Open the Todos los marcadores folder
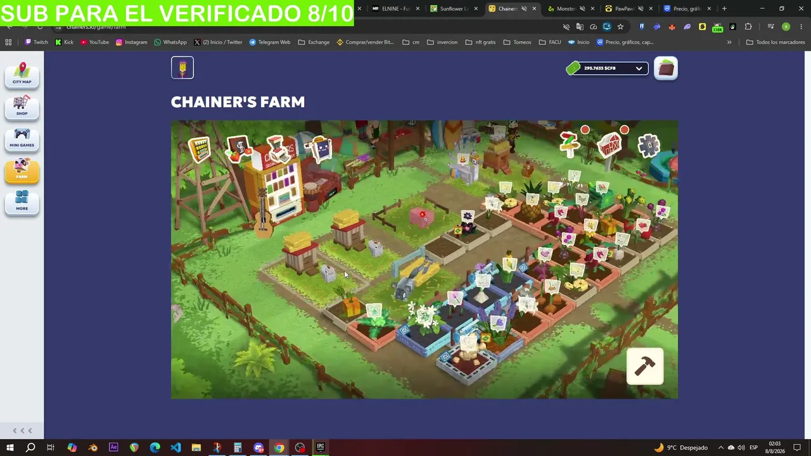This screenshot has height=456, width=811. pos(776,42)
